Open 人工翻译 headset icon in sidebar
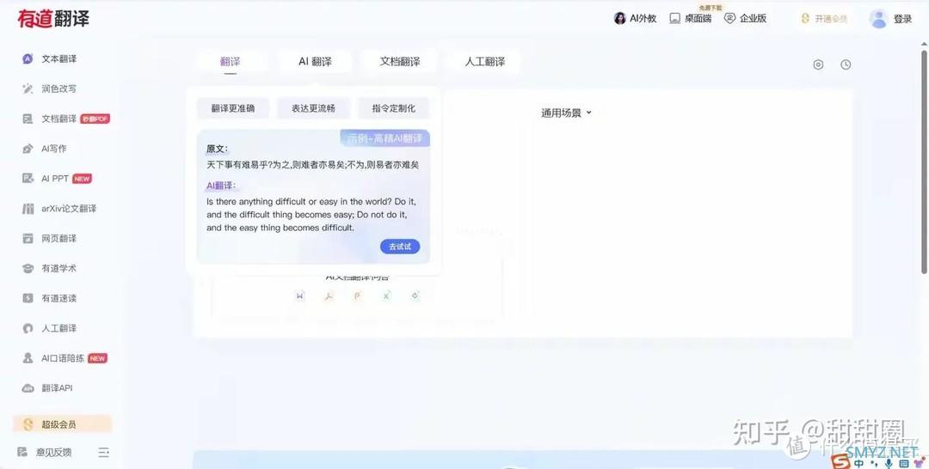 [x=28, y=328]
